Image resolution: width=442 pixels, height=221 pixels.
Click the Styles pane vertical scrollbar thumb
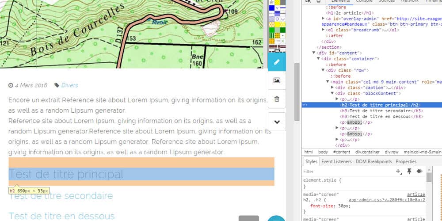pos(429,177)
